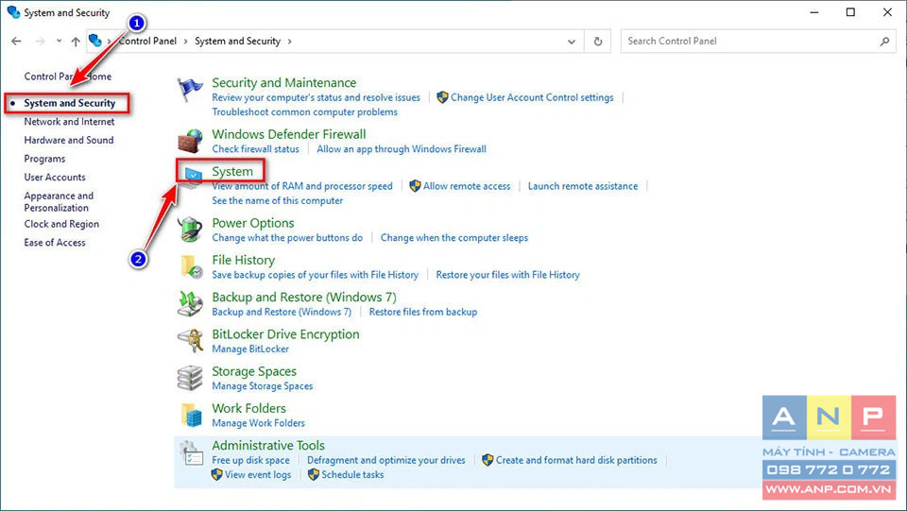
Task: Click Manage Storage Spaces link
Action: (x=262, y=385)
